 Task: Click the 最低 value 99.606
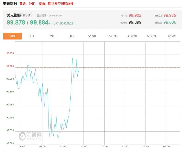click(170, 22)
